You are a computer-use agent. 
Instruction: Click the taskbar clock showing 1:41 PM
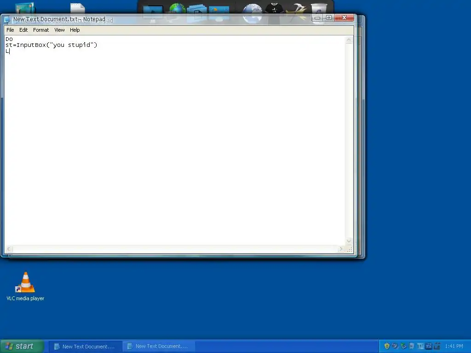tap(454, 347)
